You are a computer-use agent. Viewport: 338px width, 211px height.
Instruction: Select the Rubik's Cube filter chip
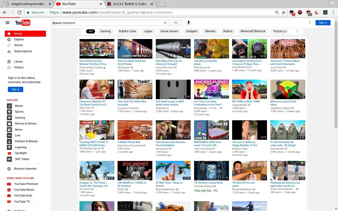[128, 31]
